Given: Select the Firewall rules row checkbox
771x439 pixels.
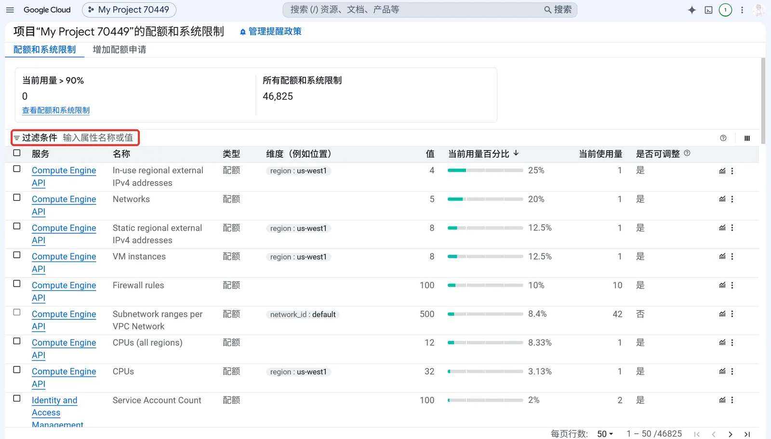Looking at the screenshot, I should point(17,284).
